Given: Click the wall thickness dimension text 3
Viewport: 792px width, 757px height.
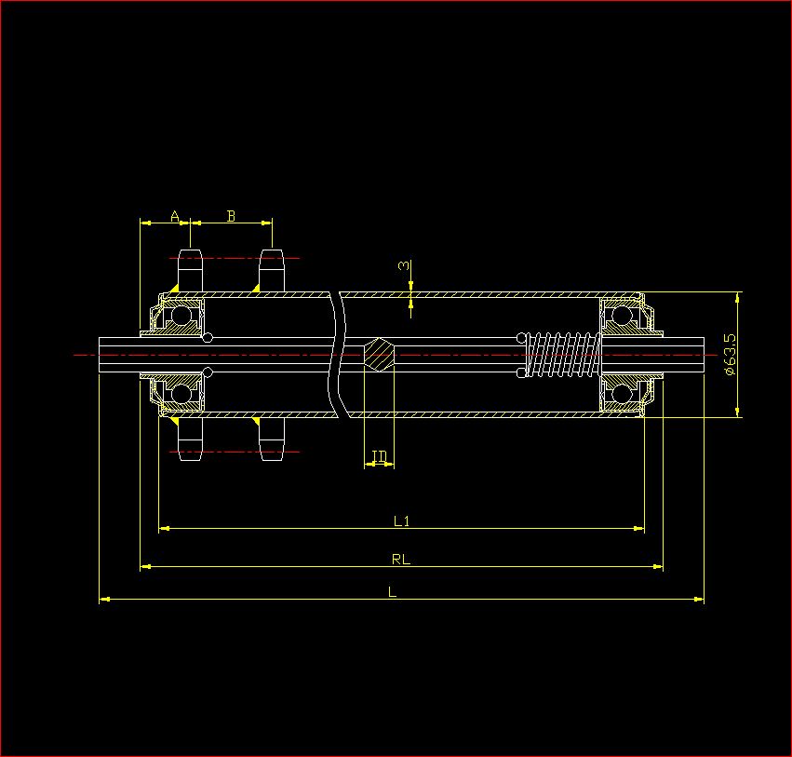Looking at the screenshot, I should [404, 266].
